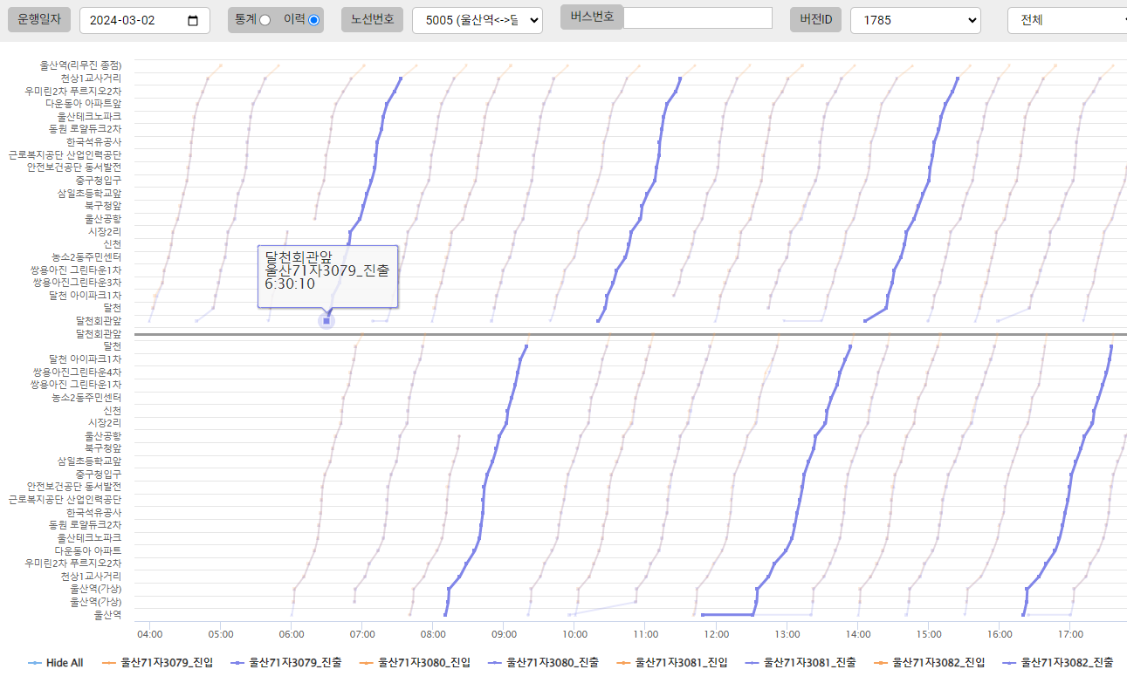
Task: Open the calendar picker in date field
Action: [x=193, y=20]
